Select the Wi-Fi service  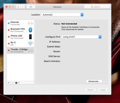[x=20, y=44]
